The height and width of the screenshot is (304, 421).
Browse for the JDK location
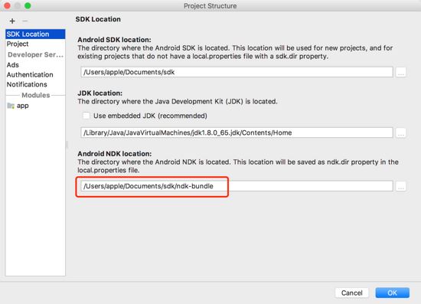click(x=400, y=132)
